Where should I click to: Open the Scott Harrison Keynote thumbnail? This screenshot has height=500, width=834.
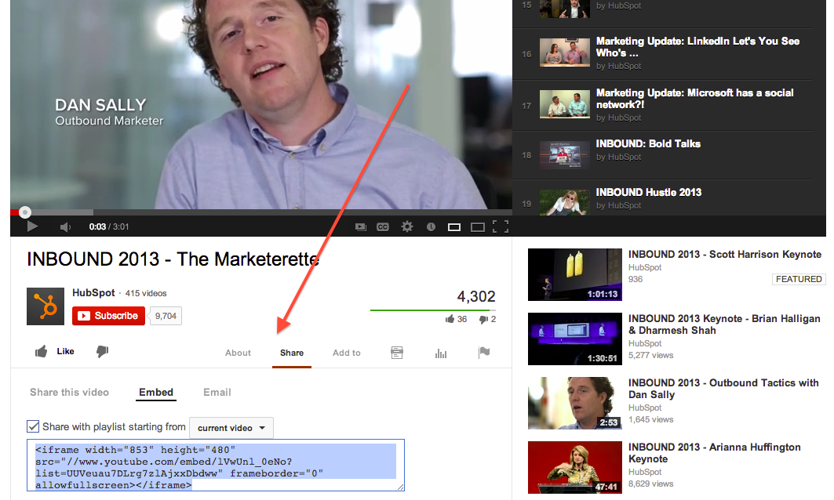[574, 274]
